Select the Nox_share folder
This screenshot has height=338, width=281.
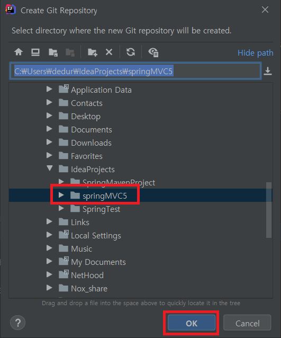89,289
